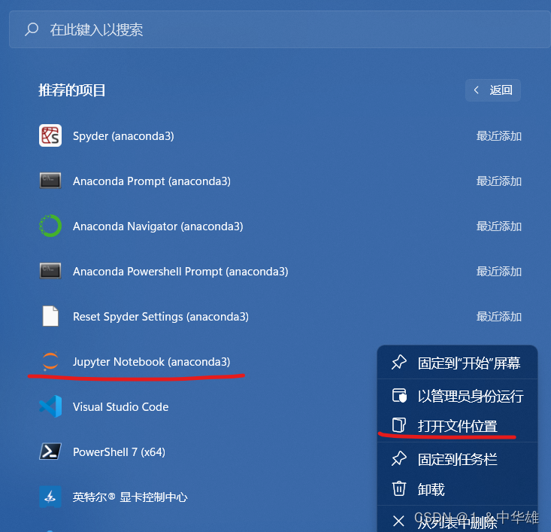The width and height of the screenshot is (551, 532).
Task: Click the Intel graphics control center icon
Action: click(x=50, y=497)
